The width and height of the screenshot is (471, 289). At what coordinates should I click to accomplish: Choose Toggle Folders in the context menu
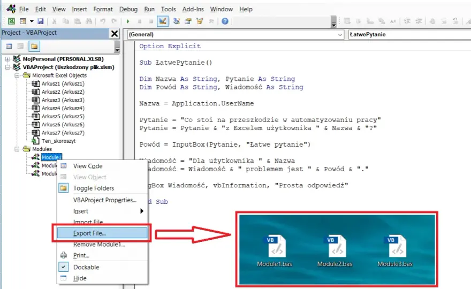[102, 188]
